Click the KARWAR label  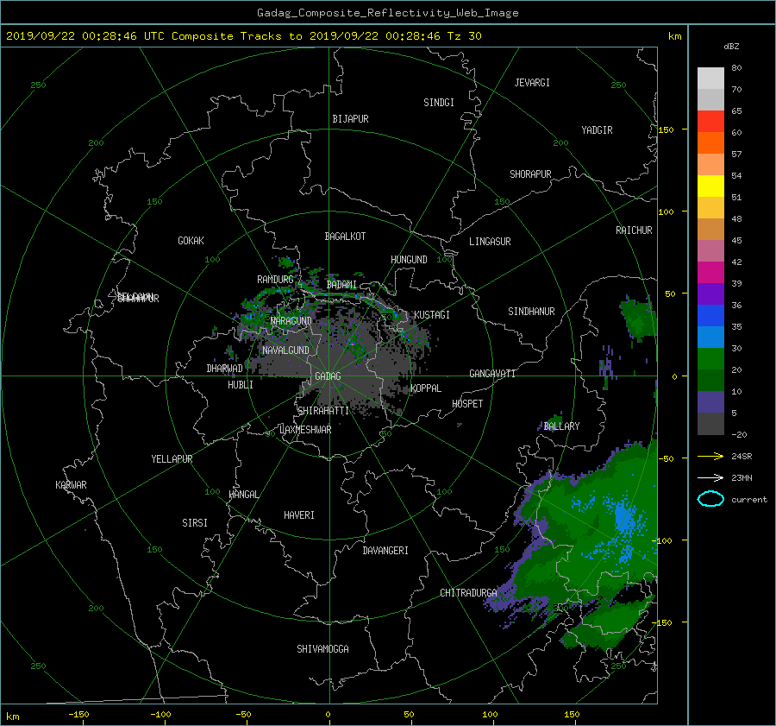[71, 485]
